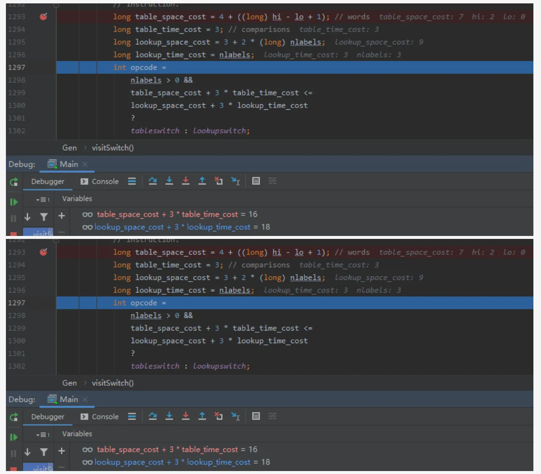
Task: Show execution point in upper debugger toolbar
Action: [x=132, y=181]
